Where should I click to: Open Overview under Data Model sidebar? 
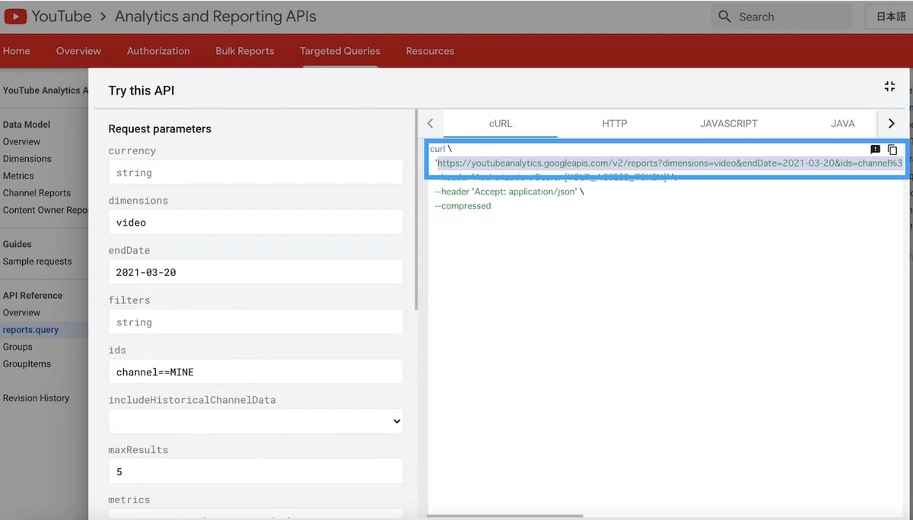(x=21, y=141)
